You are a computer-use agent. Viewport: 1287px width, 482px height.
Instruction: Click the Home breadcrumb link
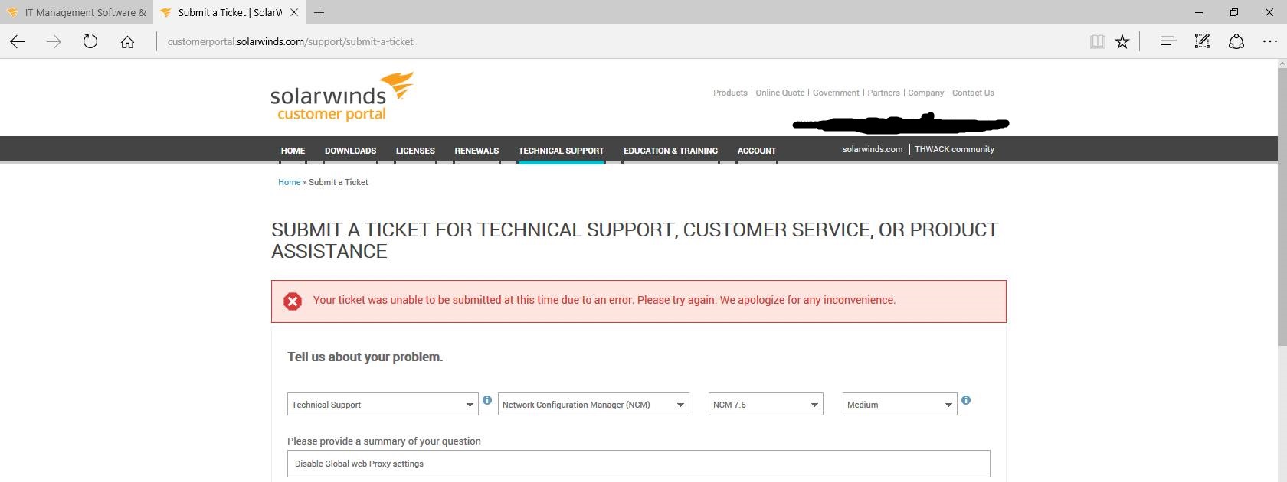coord(289,182)
